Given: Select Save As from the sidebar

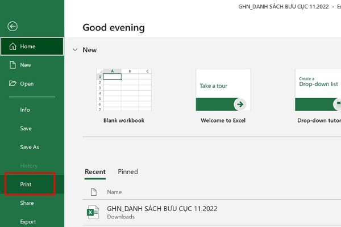Looking at the screenshot, I should (30, 147).
